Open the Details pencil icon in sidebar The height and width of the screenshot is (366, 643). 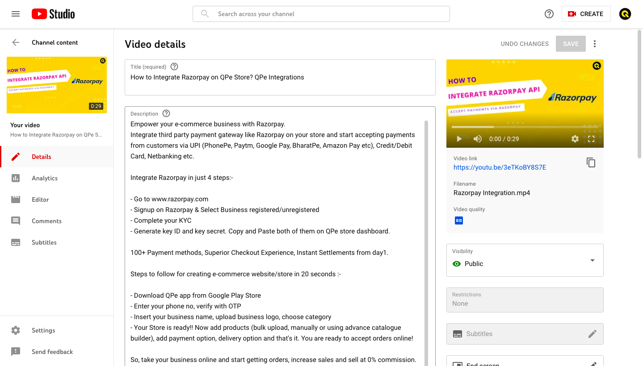(16, 157)
